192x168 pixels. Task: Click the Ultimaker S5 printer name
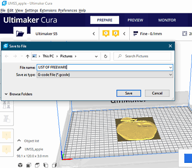pyautogui.click(x=47, y=34)
